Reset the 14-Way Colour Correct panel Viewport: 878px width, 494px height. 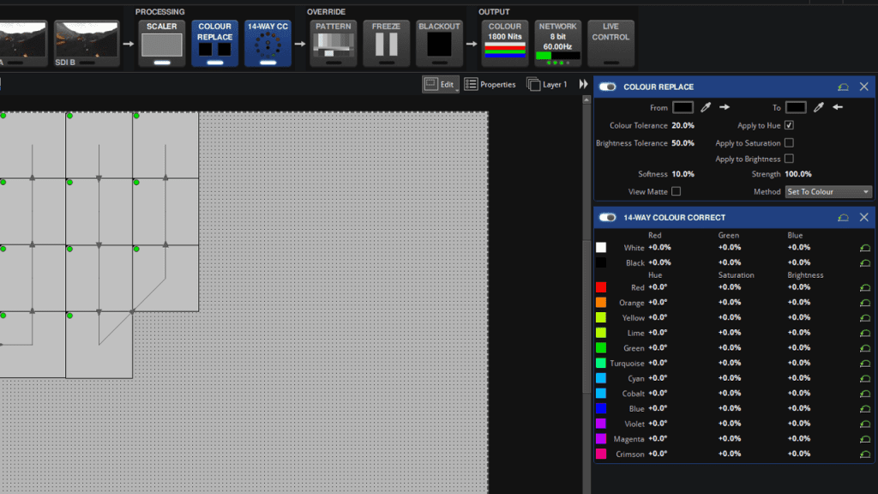click(x=843, y=217)
